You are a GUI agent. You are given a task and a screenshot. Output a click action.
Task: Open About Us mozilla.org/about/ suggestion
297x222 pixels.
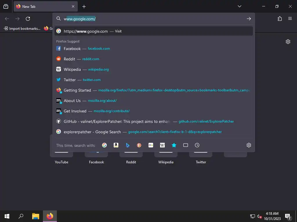point(154,101)
